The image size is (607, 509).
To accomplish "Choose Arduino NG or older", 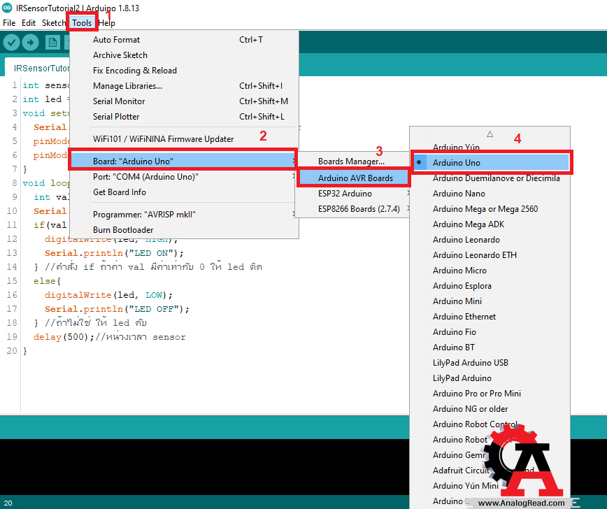I will point(490,409).
